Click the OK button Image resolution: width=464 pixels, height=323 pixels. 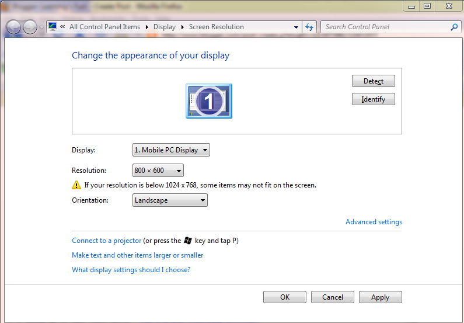[x=285, y=297]
